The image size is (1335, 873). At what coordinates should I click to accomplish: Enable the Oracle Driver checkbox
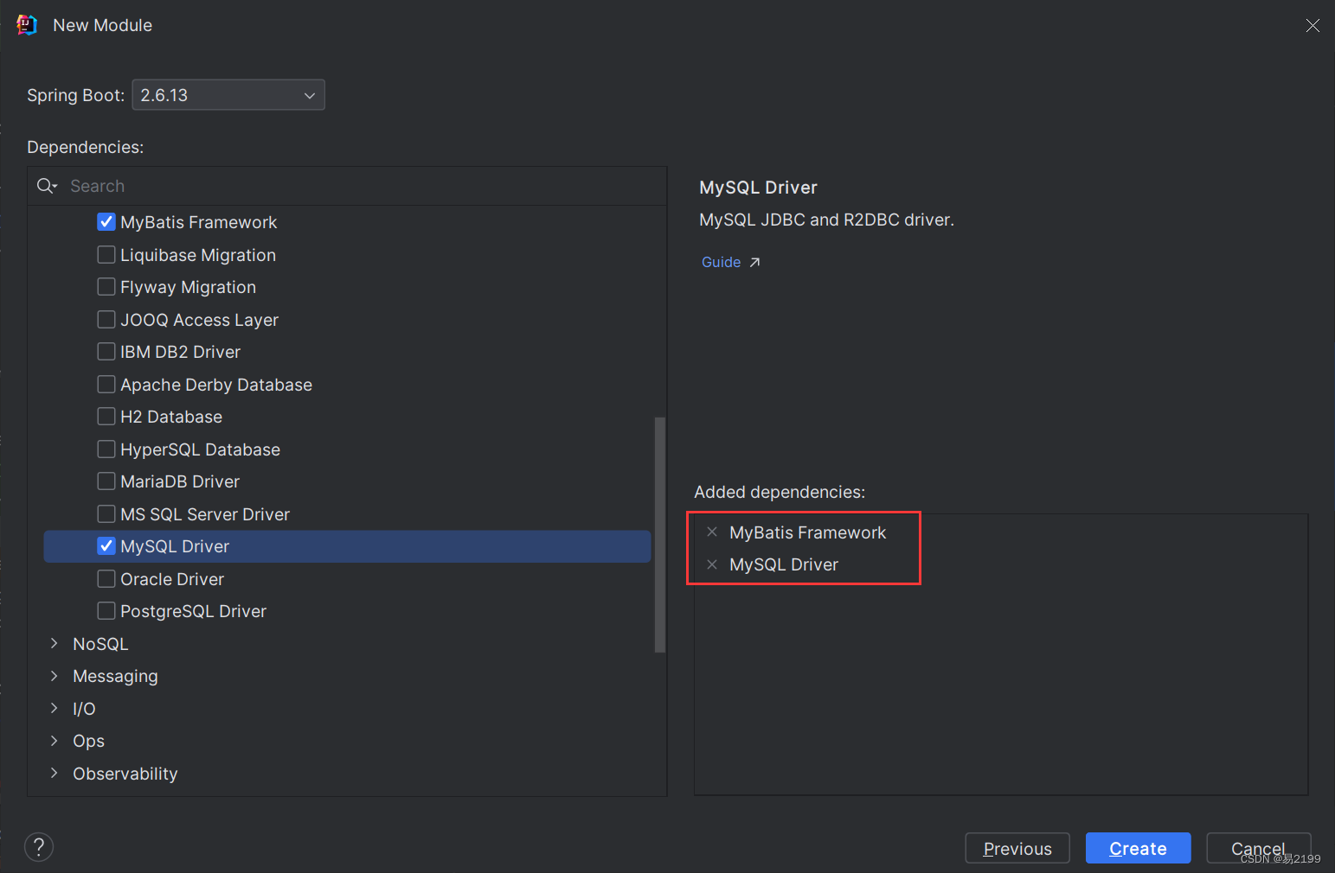pos(106,578)
